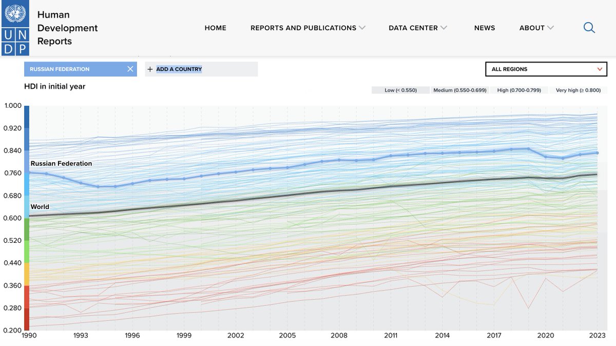The width and height of the screenshot is (616, 346).
Task: Click the Russian Federation 1996 data point
Action: pyautogui.click(x=132, y=183)
